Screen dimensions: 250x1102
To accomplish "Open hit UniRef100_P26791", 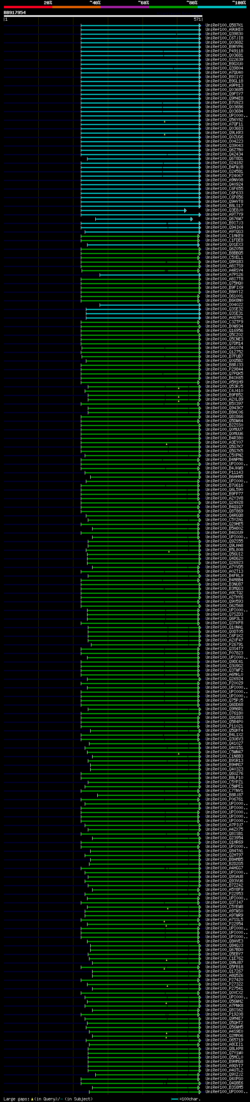I will 224,645.
